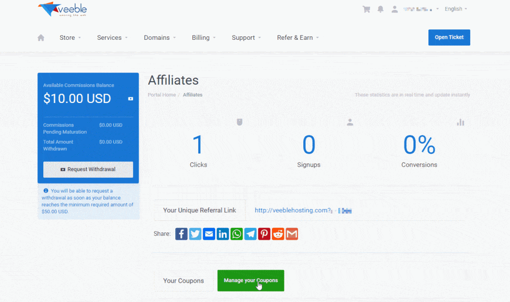Click Manage your Coupons
Viewport: 510px width, 302px height.
(251, 281)
